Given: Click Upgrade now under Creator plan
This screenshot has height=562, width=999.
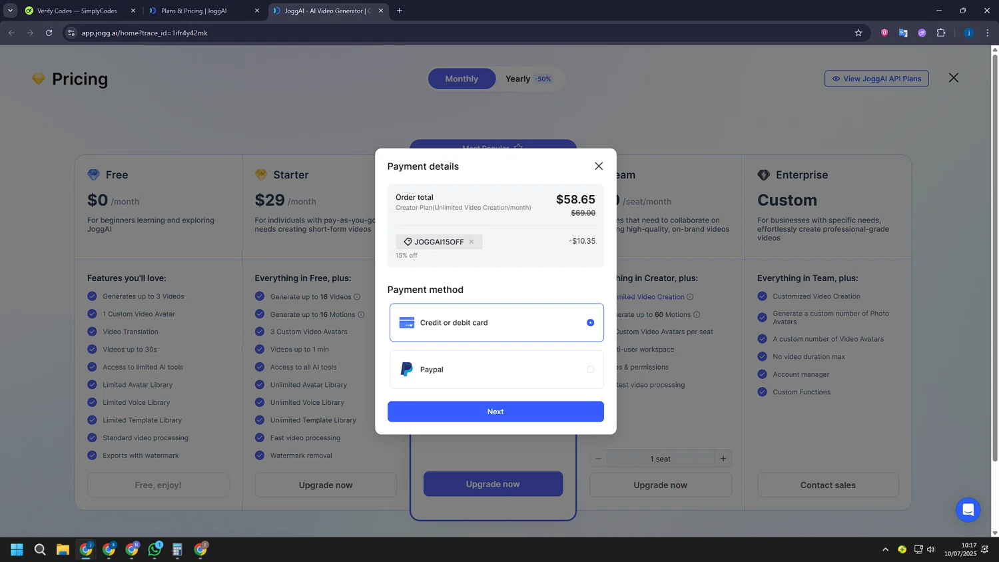Looking at the screenshot, I should coord(493,484).
